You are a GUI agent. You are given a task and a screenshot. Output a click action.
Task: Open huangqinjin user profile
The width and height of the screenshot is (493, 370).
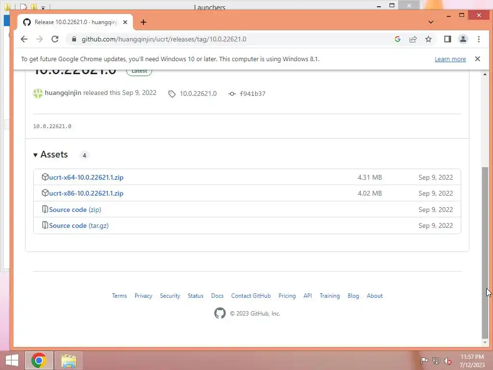tap(63, 92)
